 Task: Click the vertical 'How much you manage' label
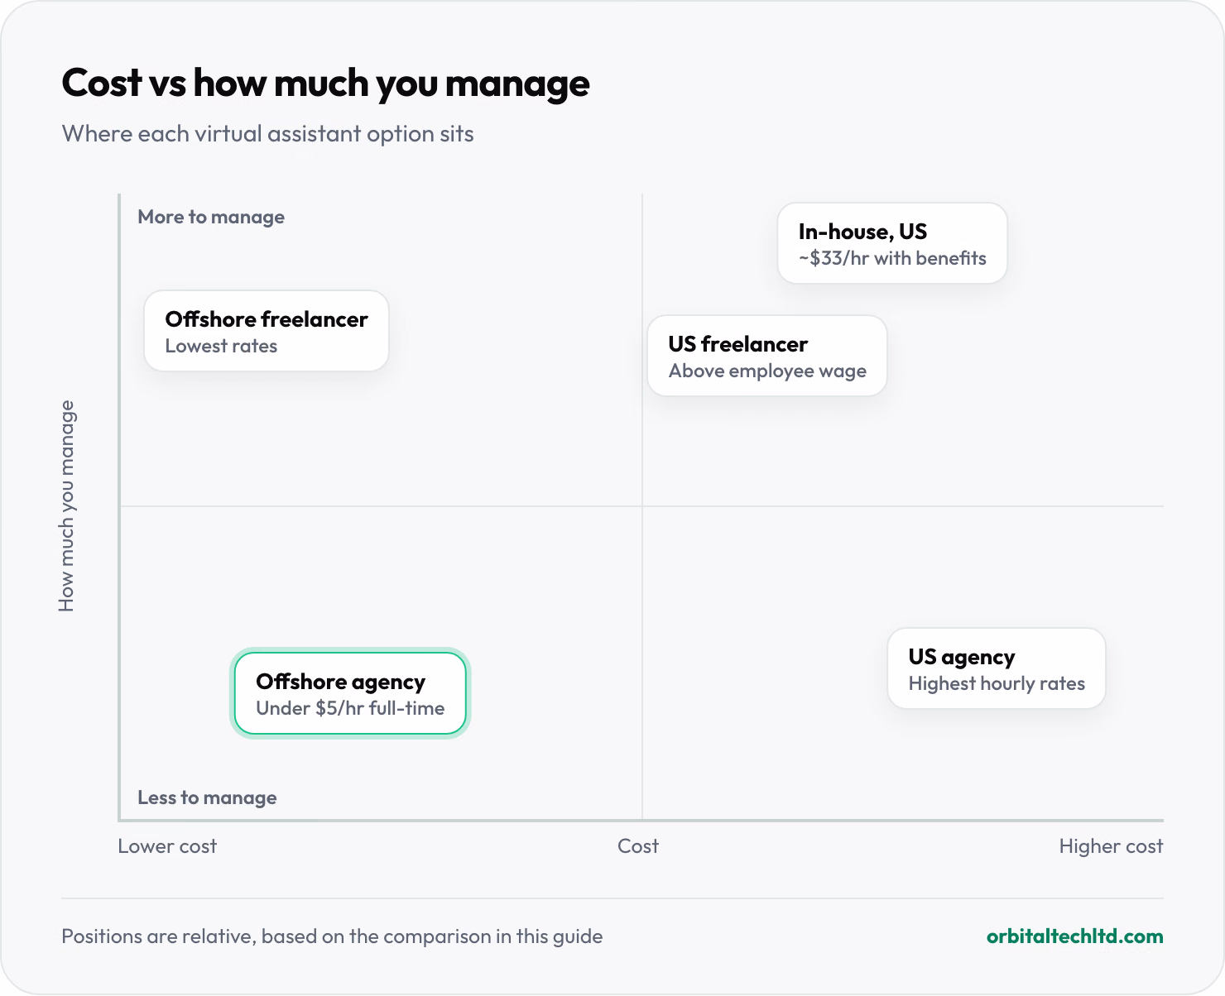(x=66, y=506)
